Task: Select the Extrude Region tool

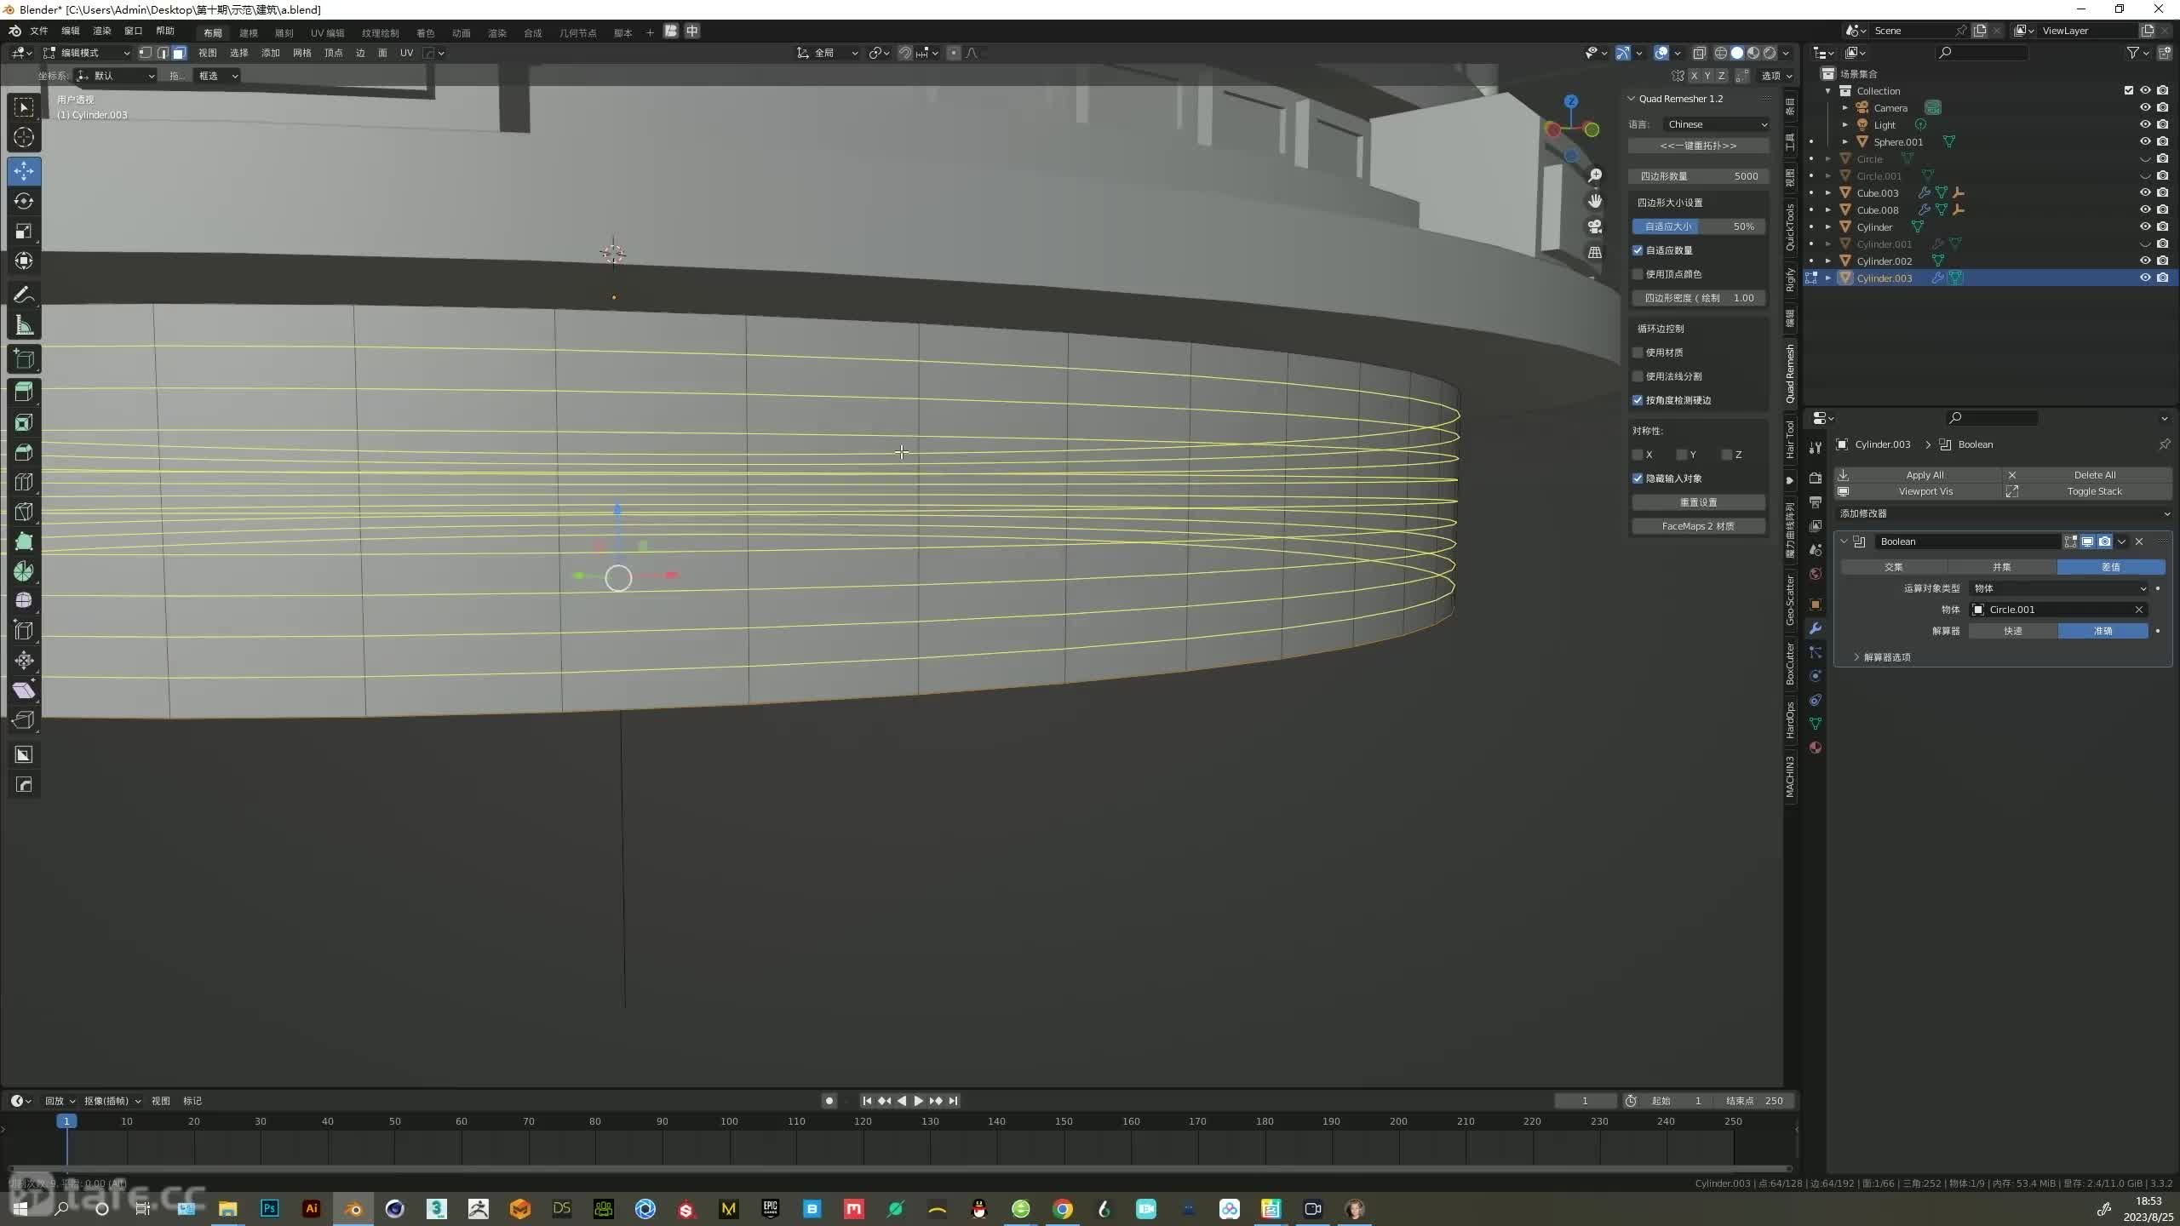Action: [24, 391]
